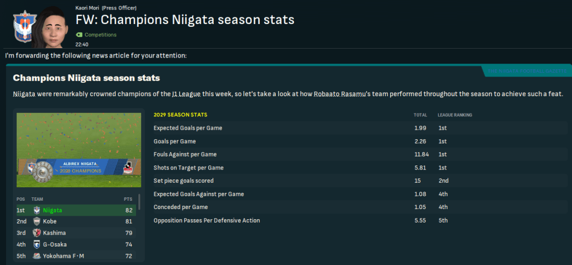Click Yokohama F·M's club badge
The width and height of the screenshot is (572, 265).
tap(36, 255)
